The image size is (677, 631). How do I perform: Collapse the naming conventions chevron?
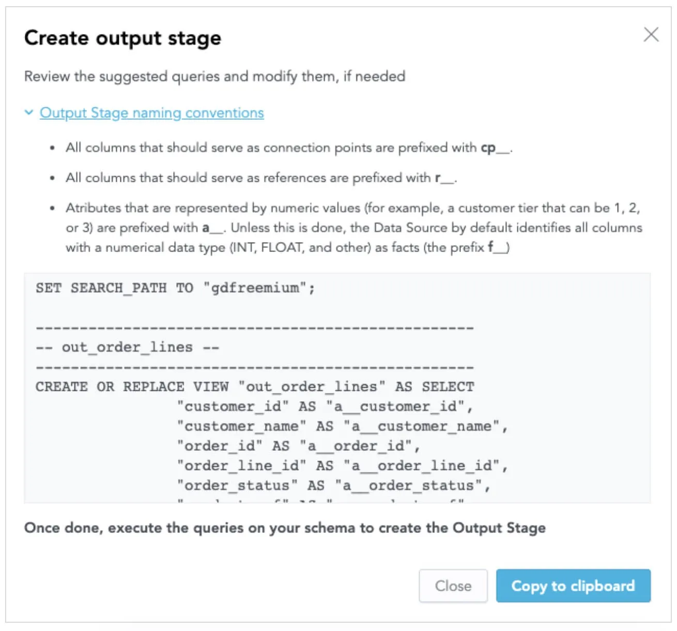pyautogui.click(x=29, y=113)
